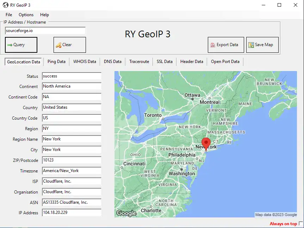Click the PENNSYLVANIA label on the map

(176, 149)
